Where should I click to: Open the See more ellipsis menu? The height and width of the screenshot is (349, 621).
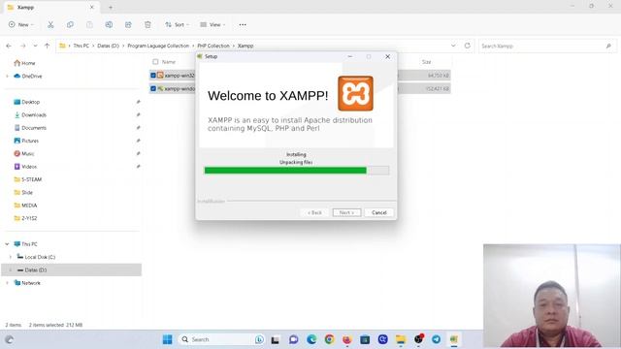pos(243,24)
